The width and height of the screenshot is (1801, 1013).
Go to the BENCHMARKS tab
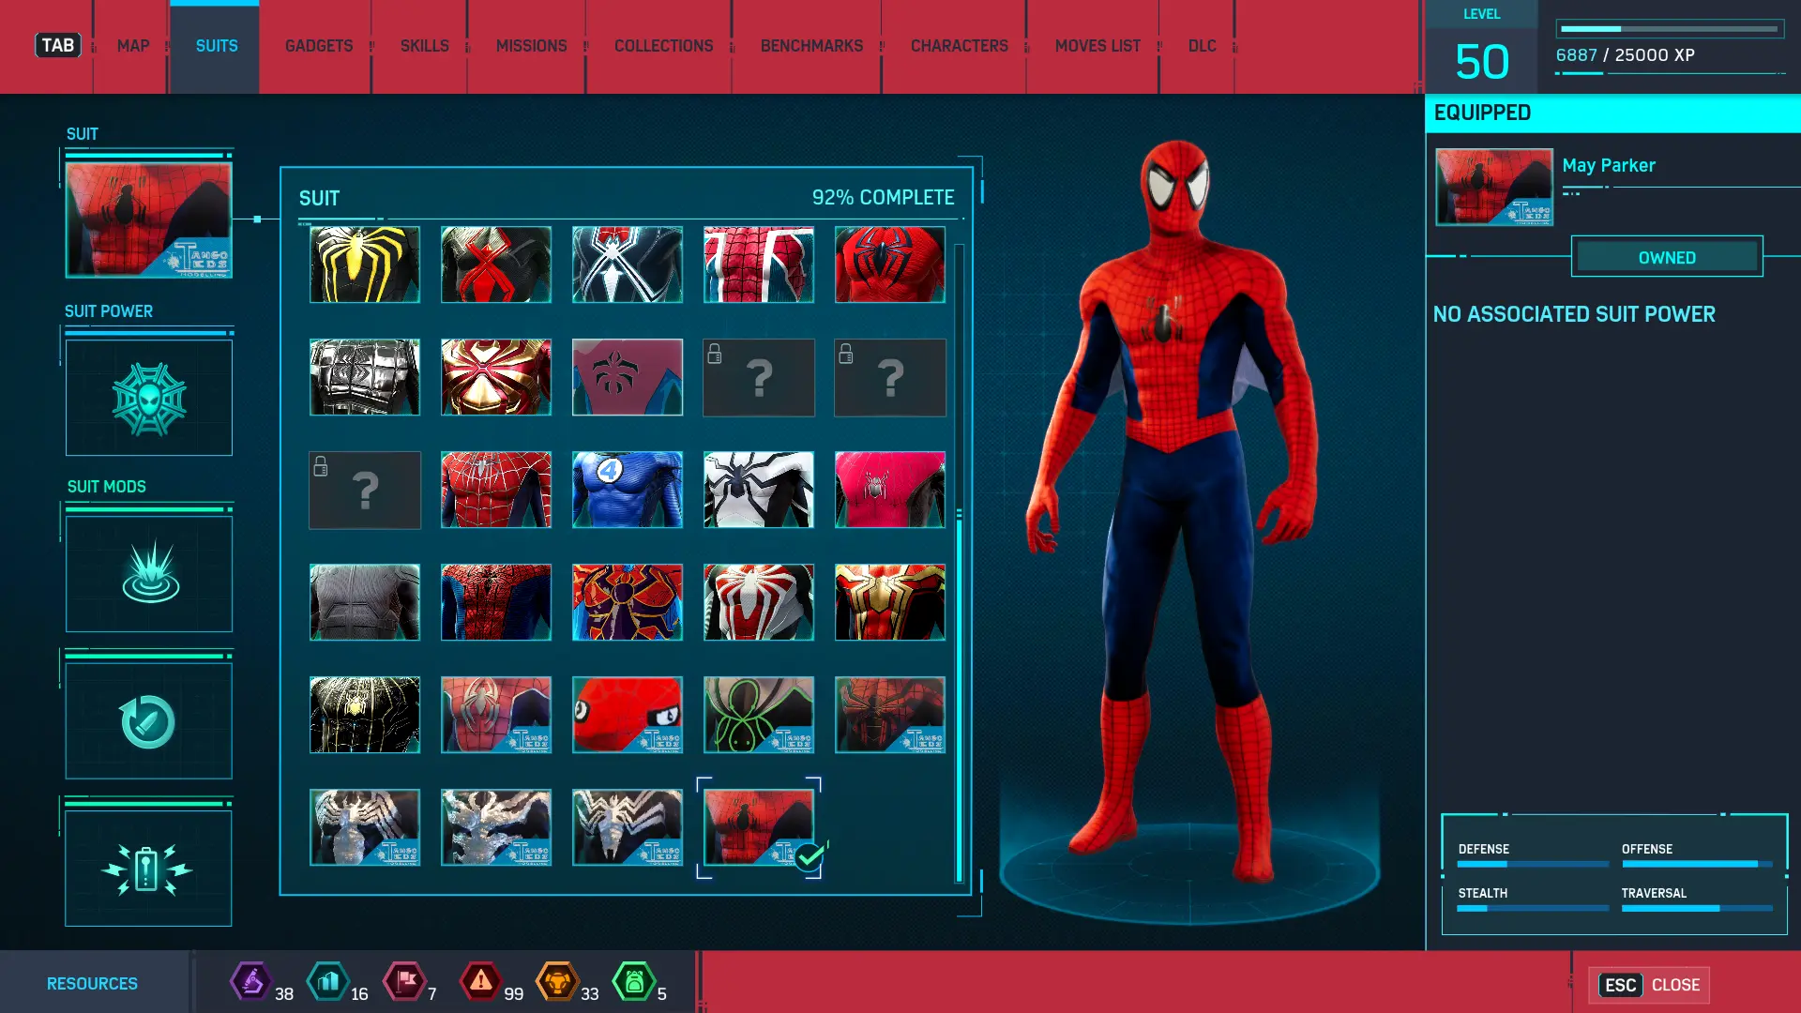tap(812, 46)
